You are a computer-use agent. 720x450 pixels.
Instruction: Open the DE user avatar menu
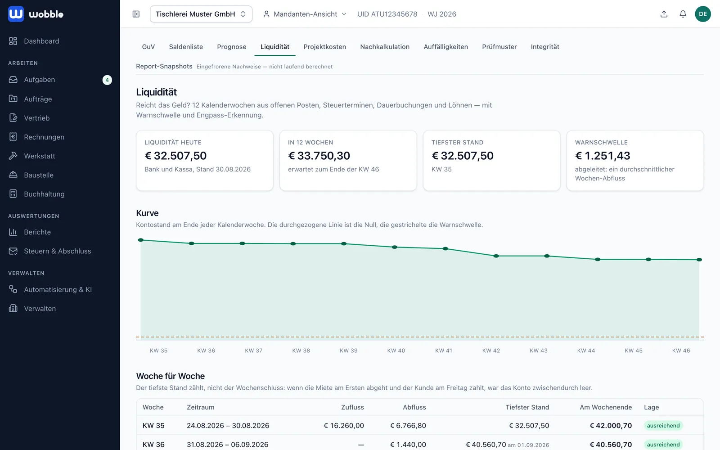702,14
